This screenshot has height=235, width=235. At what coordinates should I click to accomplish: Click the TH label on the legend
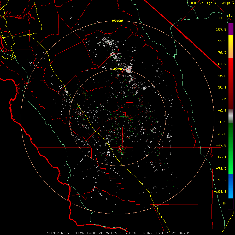pyautogui.click(x=224, y=203)
